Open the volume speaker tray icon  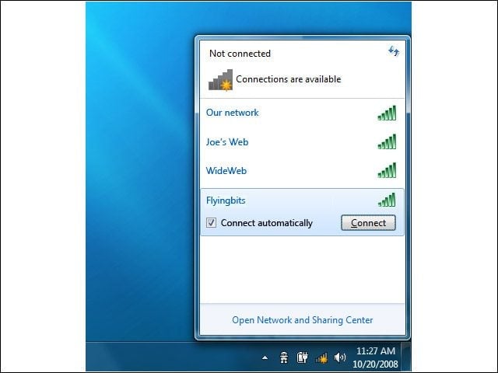pos(340,357)
